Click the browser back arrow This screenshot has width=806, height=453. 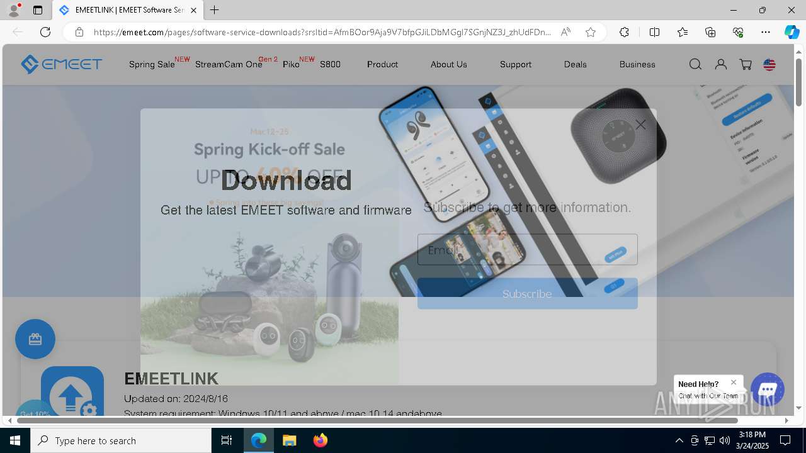[18, 32]
